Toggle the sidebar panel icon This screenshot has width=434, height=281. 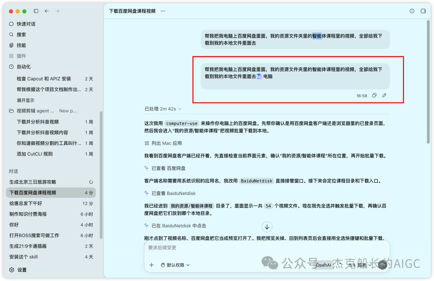(36, 11)
